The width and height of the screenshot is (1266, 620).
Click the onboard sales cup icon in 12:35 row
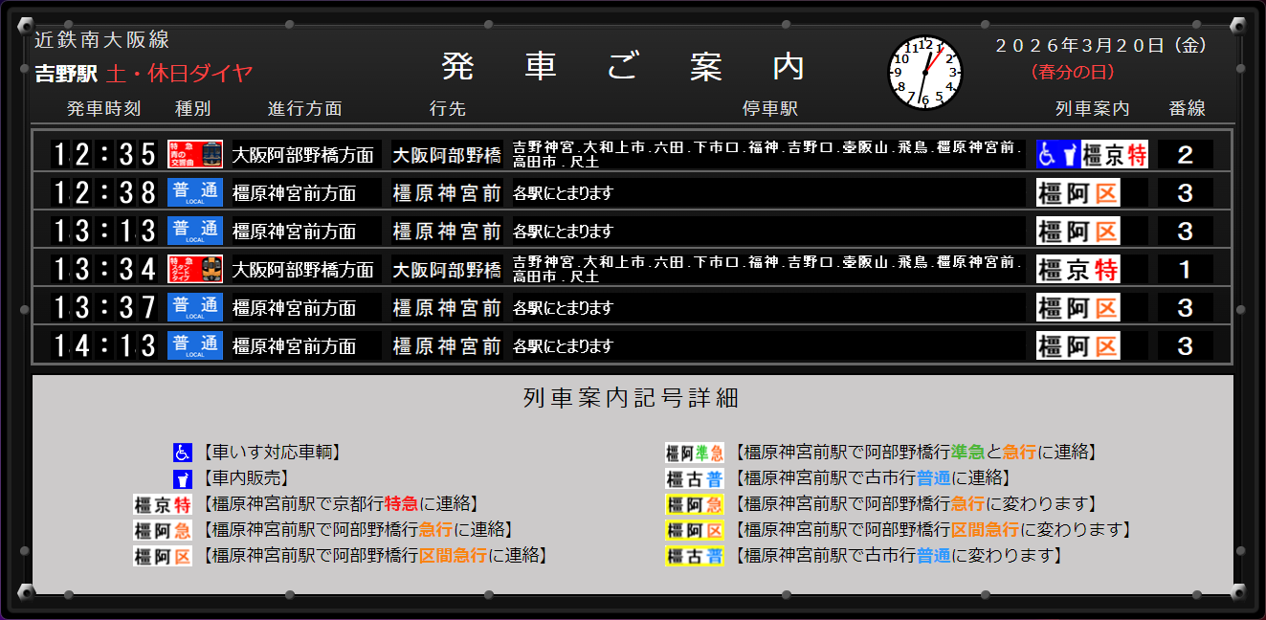pos(1069,154)
